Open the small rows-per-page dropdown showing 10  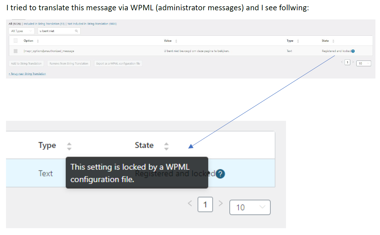tap(364, 63)
